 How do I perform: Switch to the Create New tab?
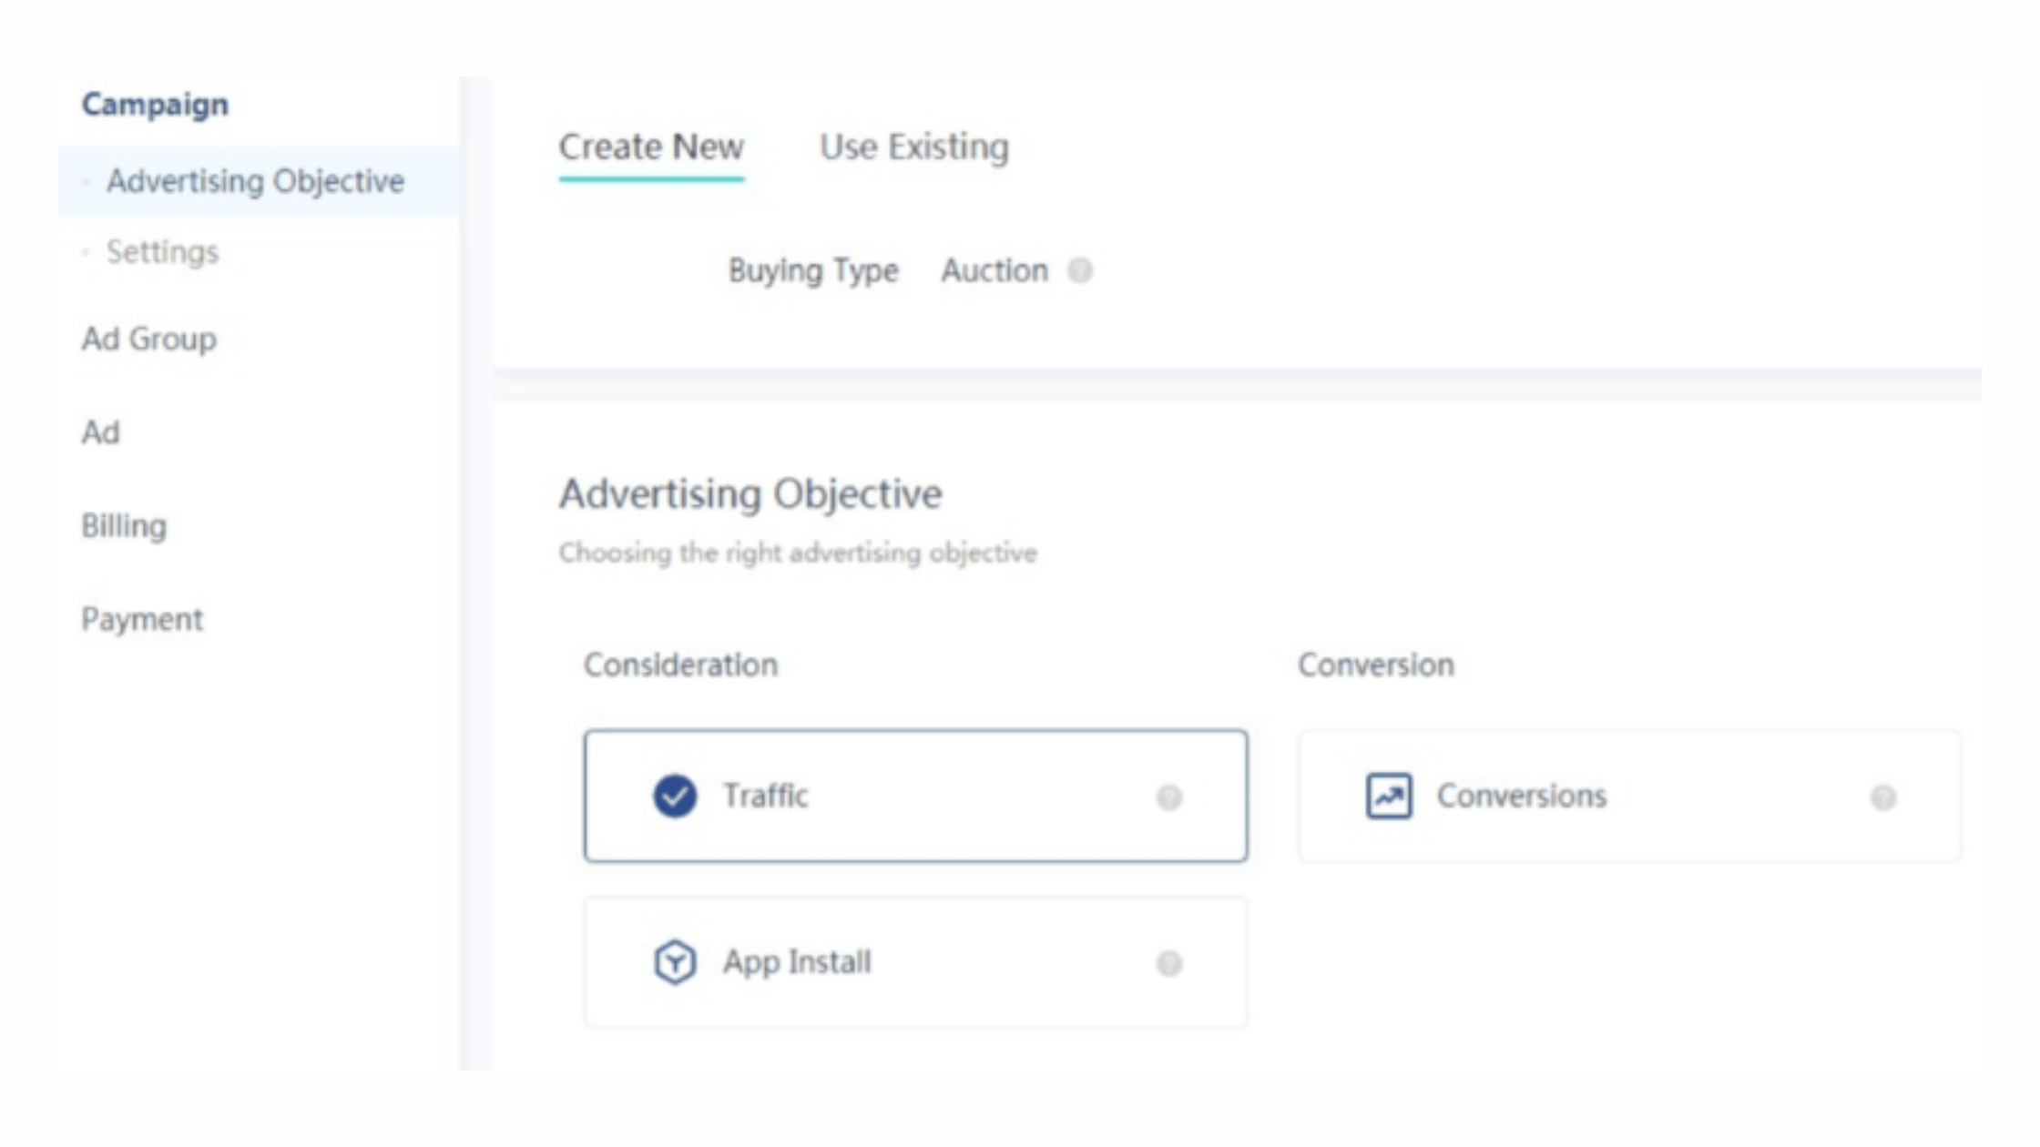651,147
